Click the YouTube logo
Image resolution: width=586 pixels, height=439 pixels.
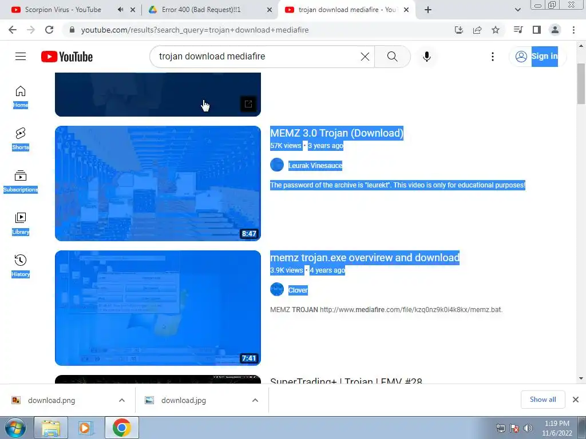[x=67, y=57]
